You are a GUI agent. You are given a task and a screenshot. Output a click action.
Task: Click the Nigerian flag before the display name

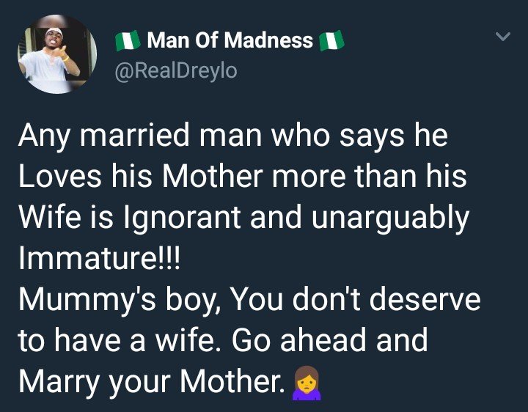click(x=128, y=40)
